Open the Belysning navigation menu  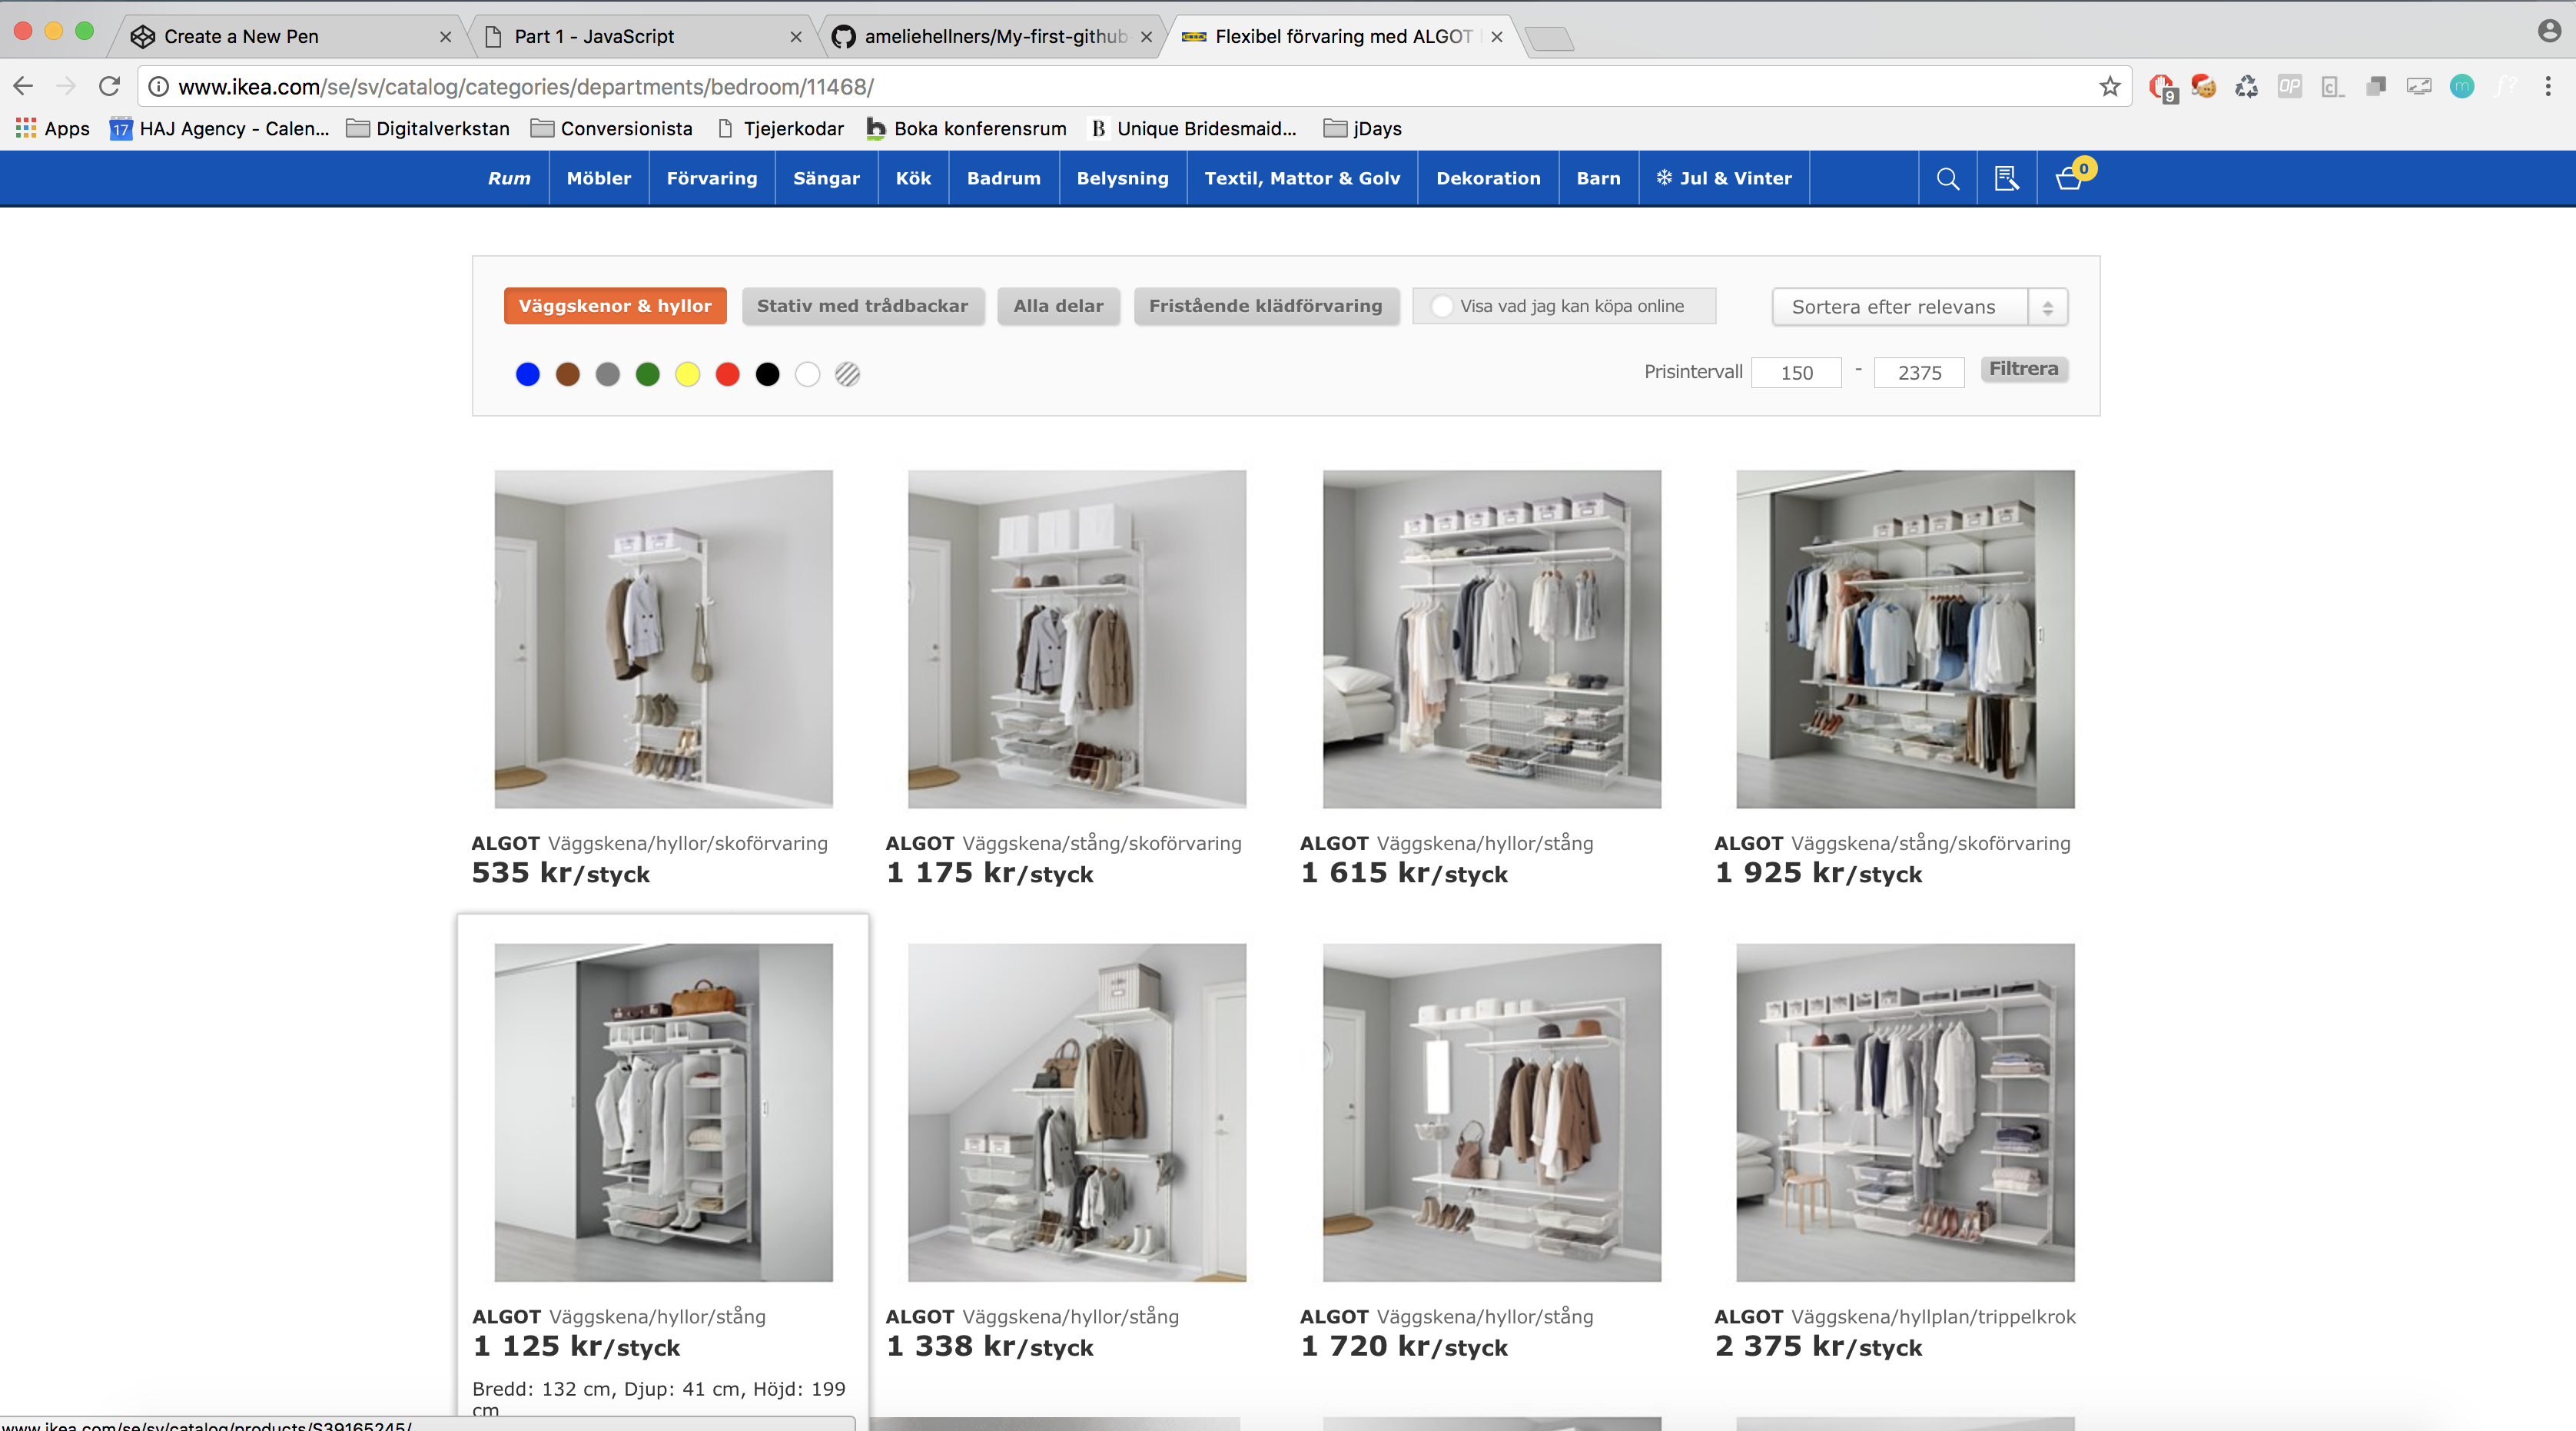point(1122,179)
